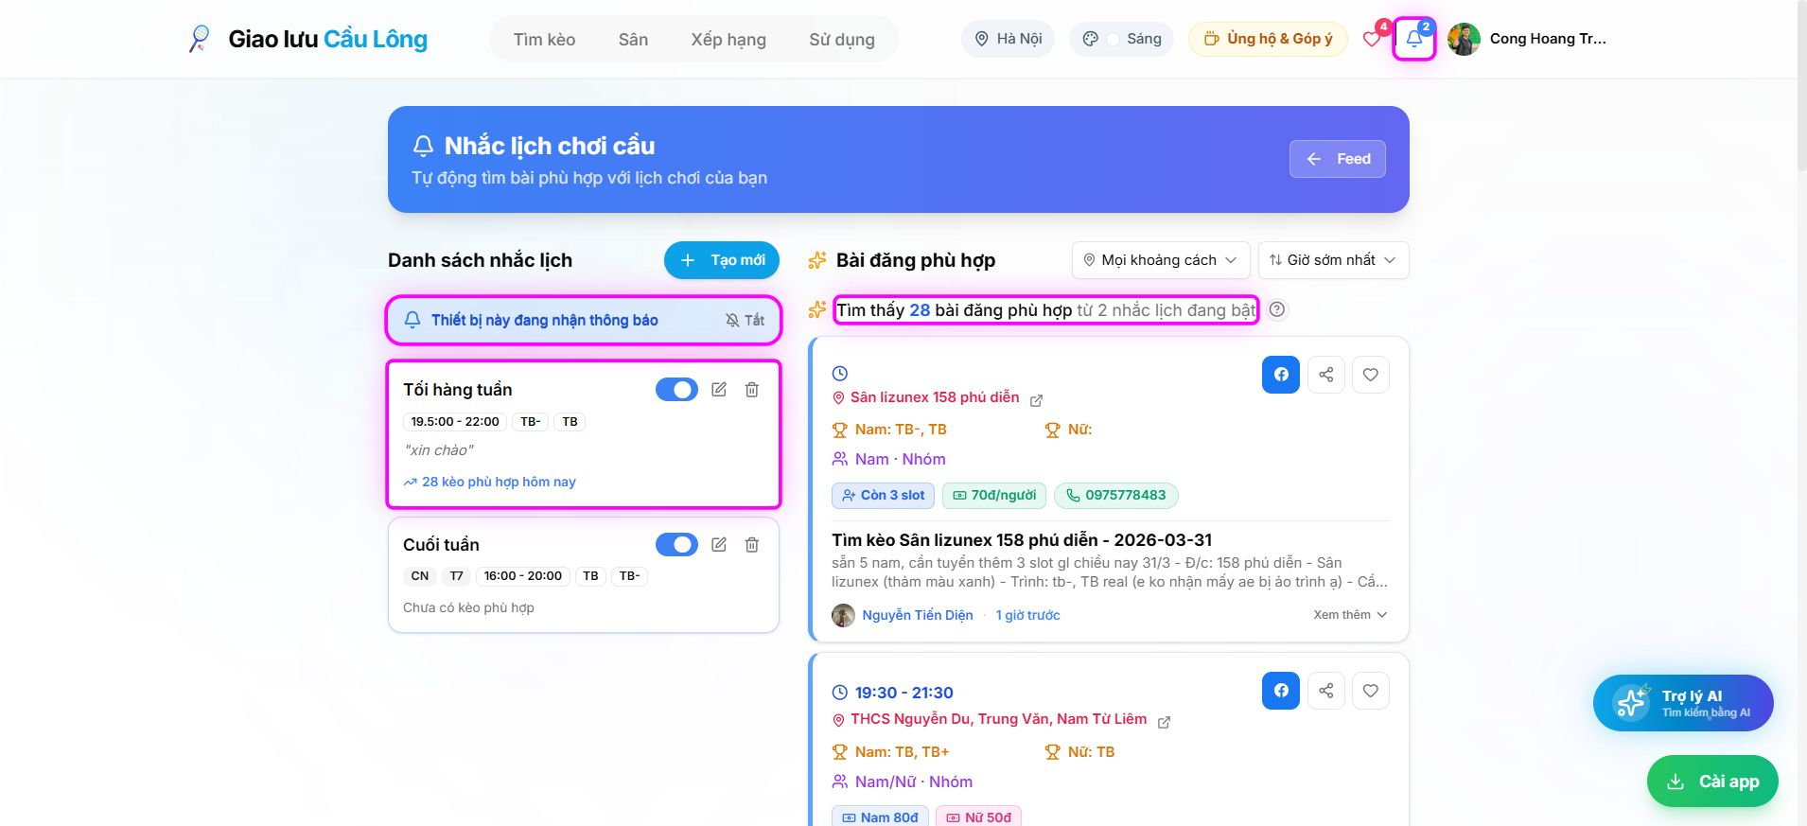Click the Tạo mới button
The image size is (1807, 826).
(722, 260)
